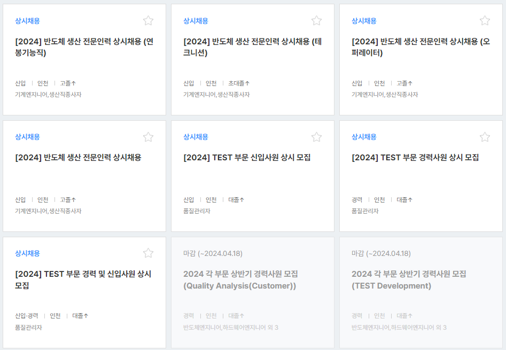Click 상시채용 label on 연봉기능직 card
The height and width of the screenshot is (350, 506).
(27, 21)
